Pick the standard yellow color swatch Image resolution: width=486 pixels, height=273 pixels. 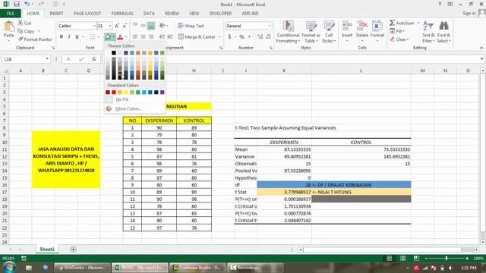126,93
